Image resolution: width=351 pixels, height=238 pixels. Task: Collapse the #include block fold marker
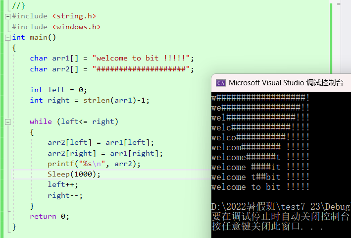pos(7,16)
